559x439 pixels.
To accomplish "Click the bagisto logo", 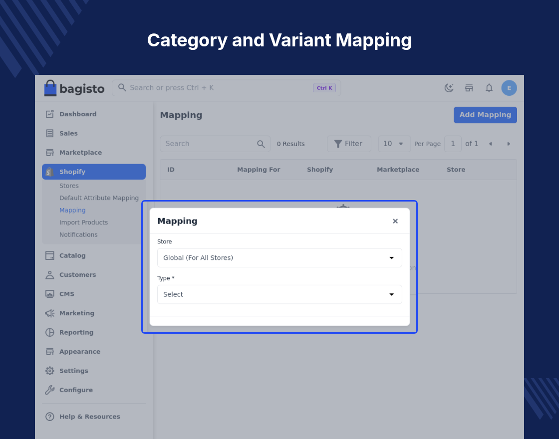I will 74,88.
